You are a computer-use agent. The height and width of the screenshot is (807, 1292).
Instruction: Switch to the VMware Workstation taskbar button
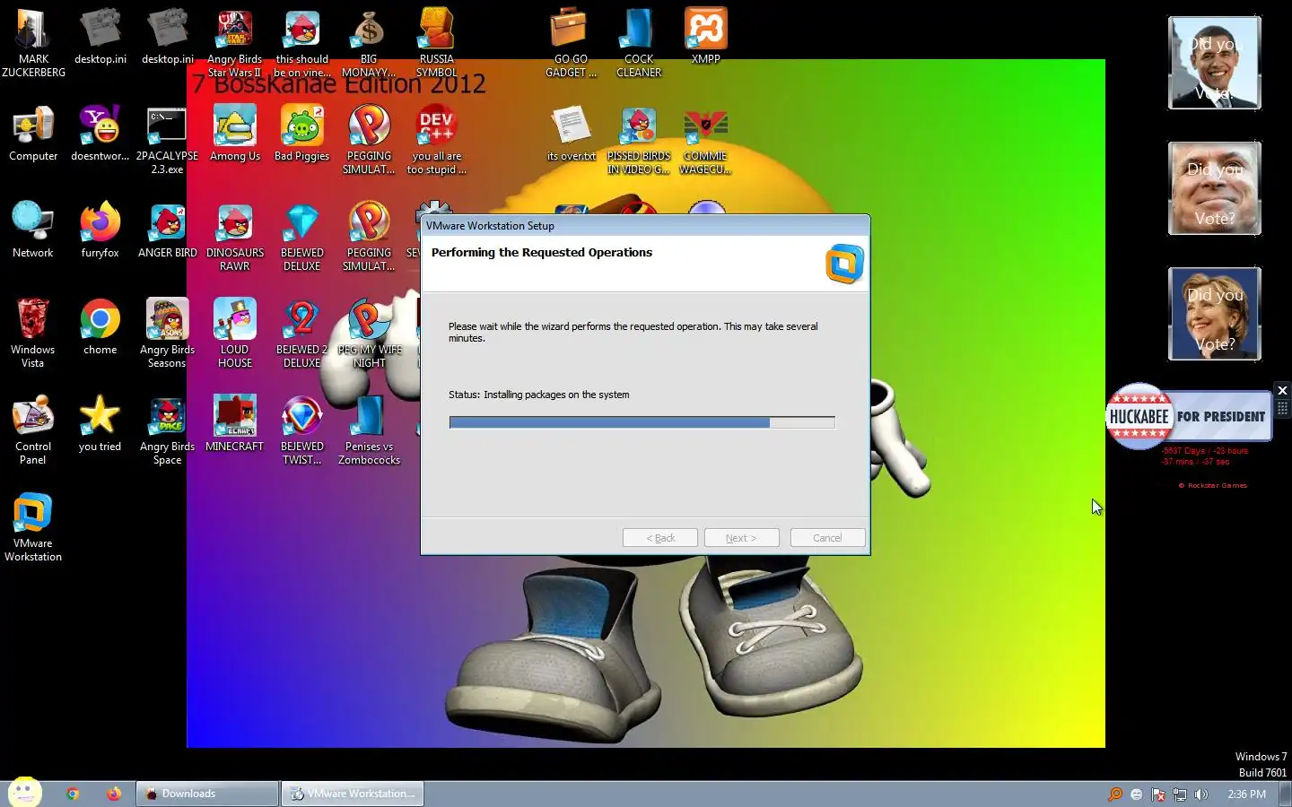pos(353,794)
